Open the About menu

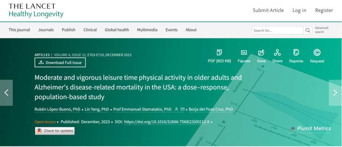click(191, 30)
